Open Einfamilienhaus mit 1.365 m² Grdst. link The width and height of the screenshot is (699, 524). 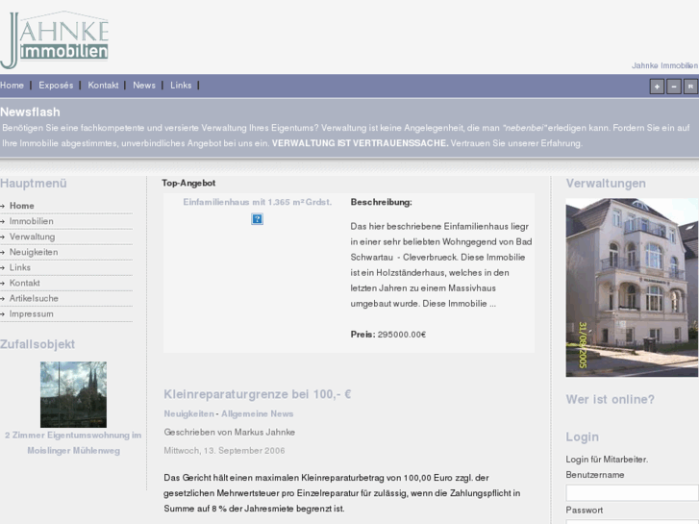[258, 202]
